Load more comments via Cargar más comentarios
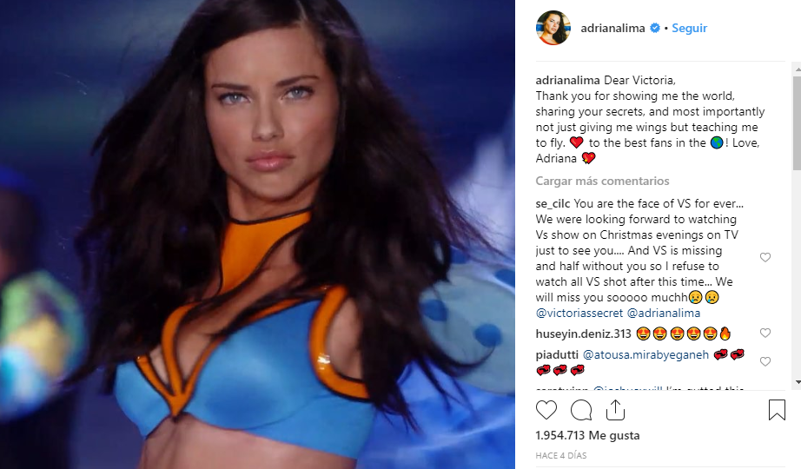 602,181
